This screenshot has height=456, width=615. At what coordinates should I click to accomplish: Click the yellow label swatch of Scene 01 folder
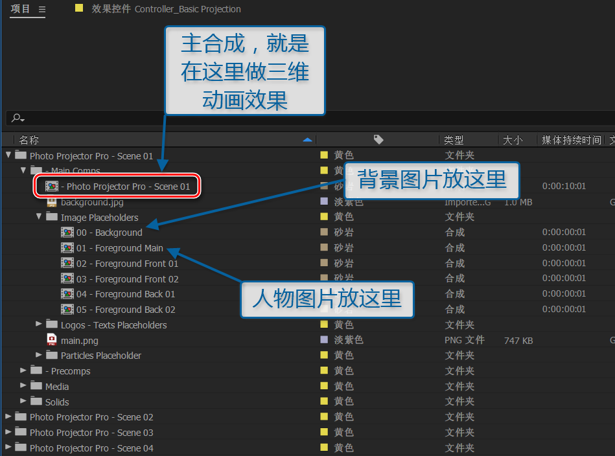coord(324,155)
